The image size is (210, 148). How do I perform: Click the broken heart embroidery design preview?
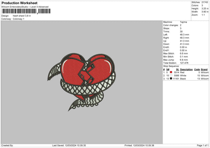(x=82, y=82)
